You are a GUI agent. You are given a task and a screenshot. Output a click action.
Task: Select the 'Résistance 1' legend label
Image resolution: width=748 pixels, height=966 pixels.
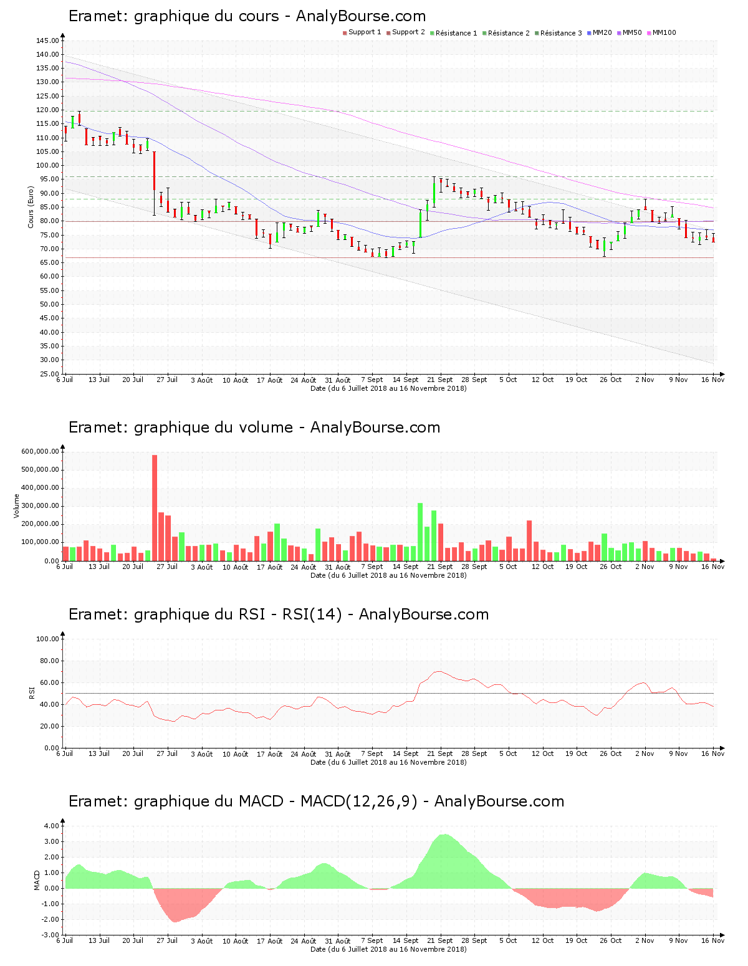[456, 33]
